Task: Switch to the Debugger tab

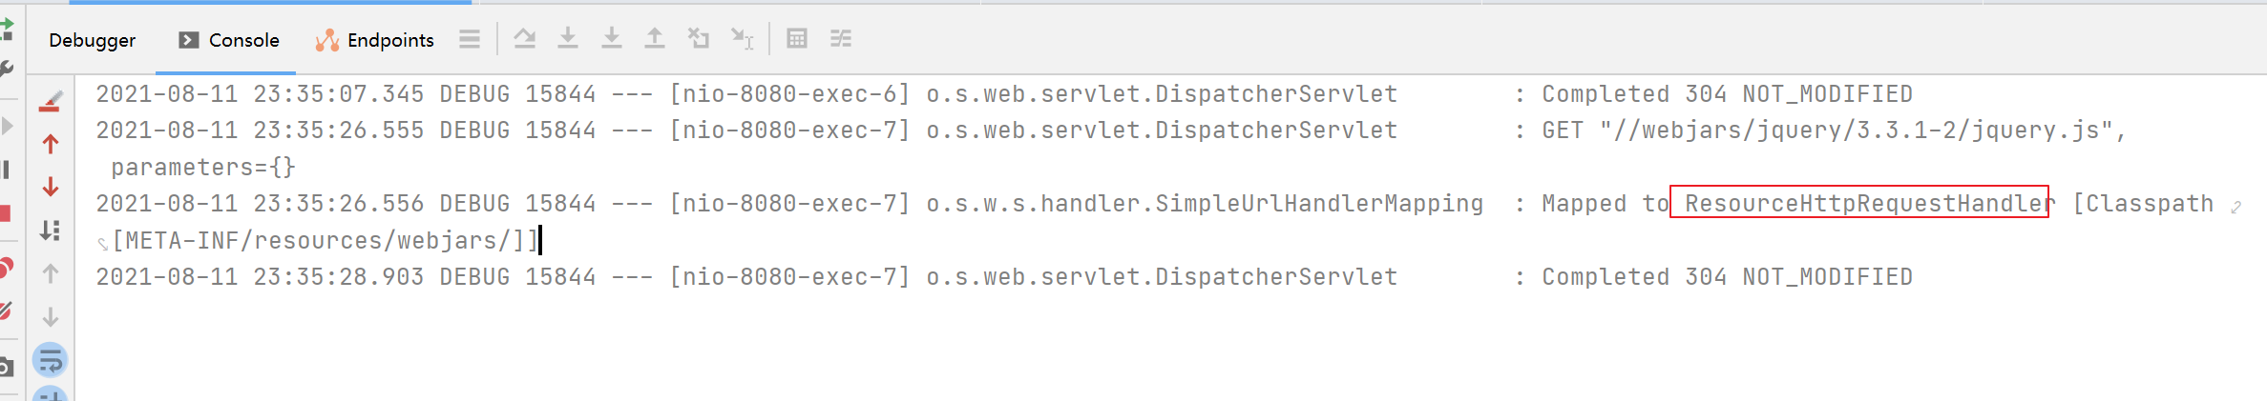Action: click(92, 40)
